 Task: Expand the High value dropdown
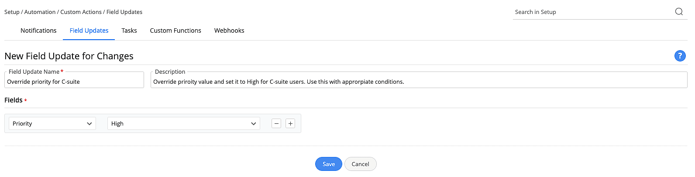(183, 123)
